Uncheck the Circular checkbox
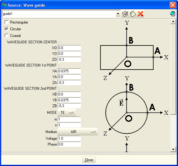Screen dimensions: 178x166 7,29
